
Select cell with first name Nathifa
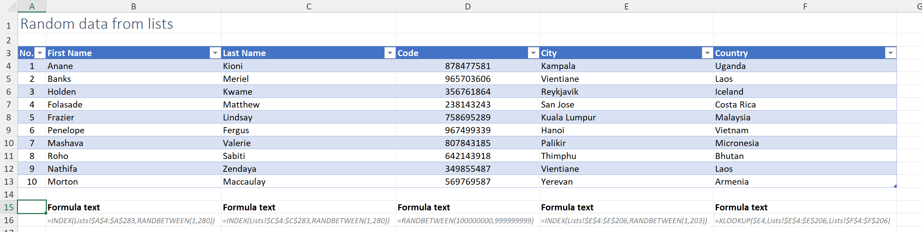click(134, 169)
